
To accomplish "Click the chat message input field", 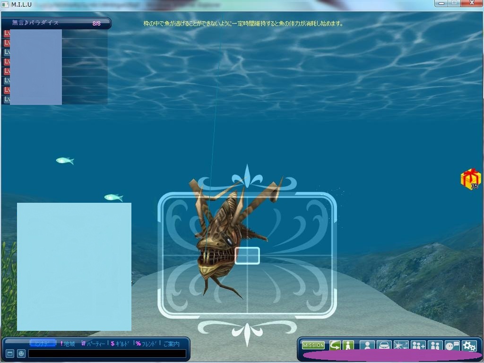I will [x=107, y=353].
